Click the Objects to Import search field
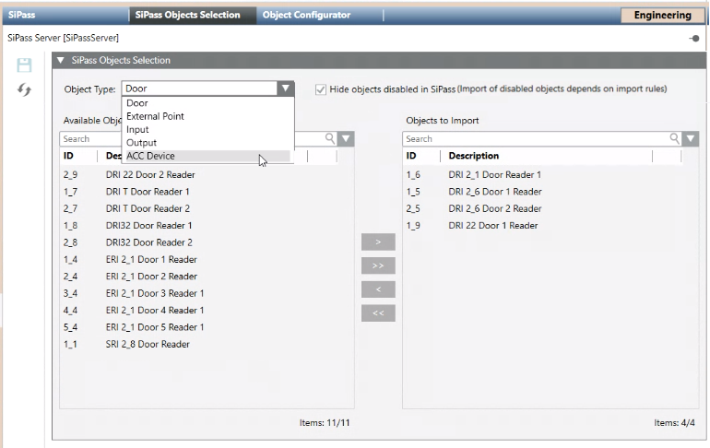710x448 pixels. pyautogui.click(x=535, y=138)
